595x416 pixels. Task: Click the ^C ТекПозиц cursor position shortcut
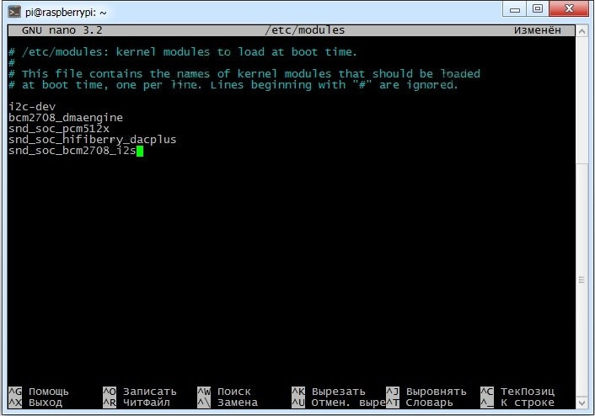point(517,392)
